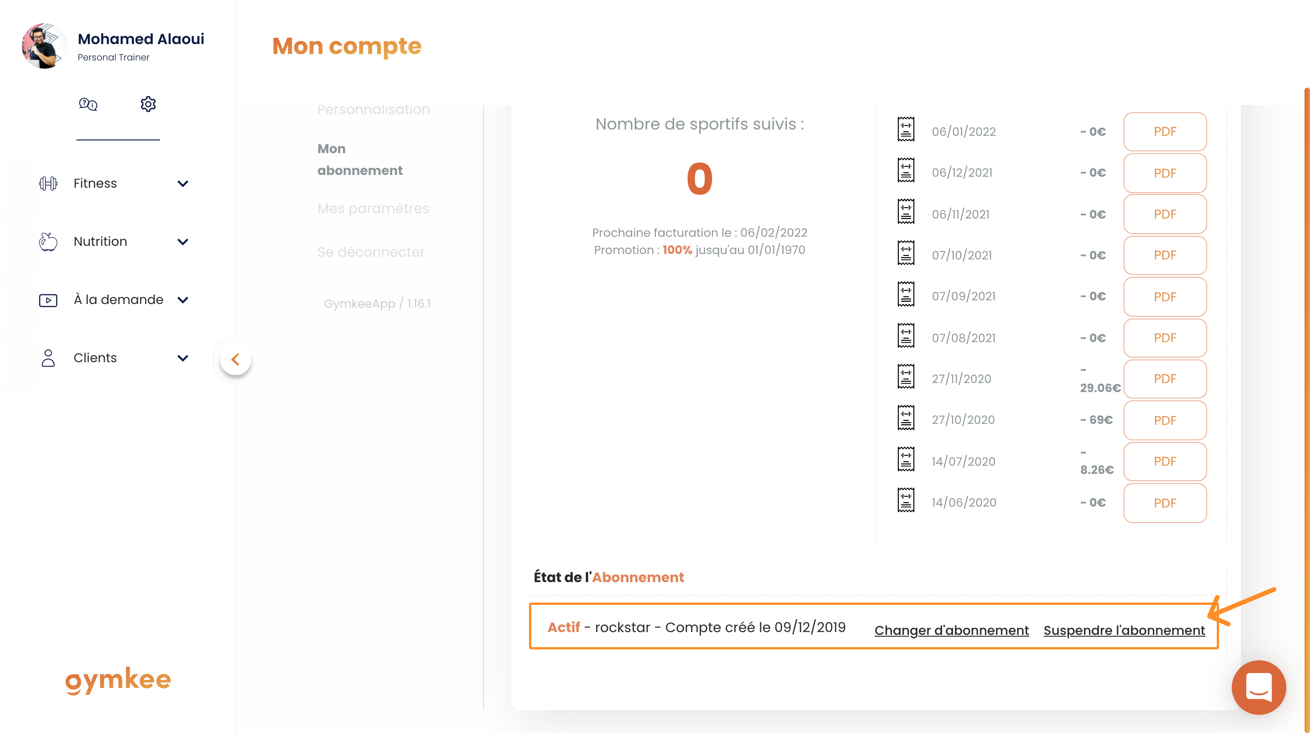Click the État de l'Abonnement heading

coord(609,578)
